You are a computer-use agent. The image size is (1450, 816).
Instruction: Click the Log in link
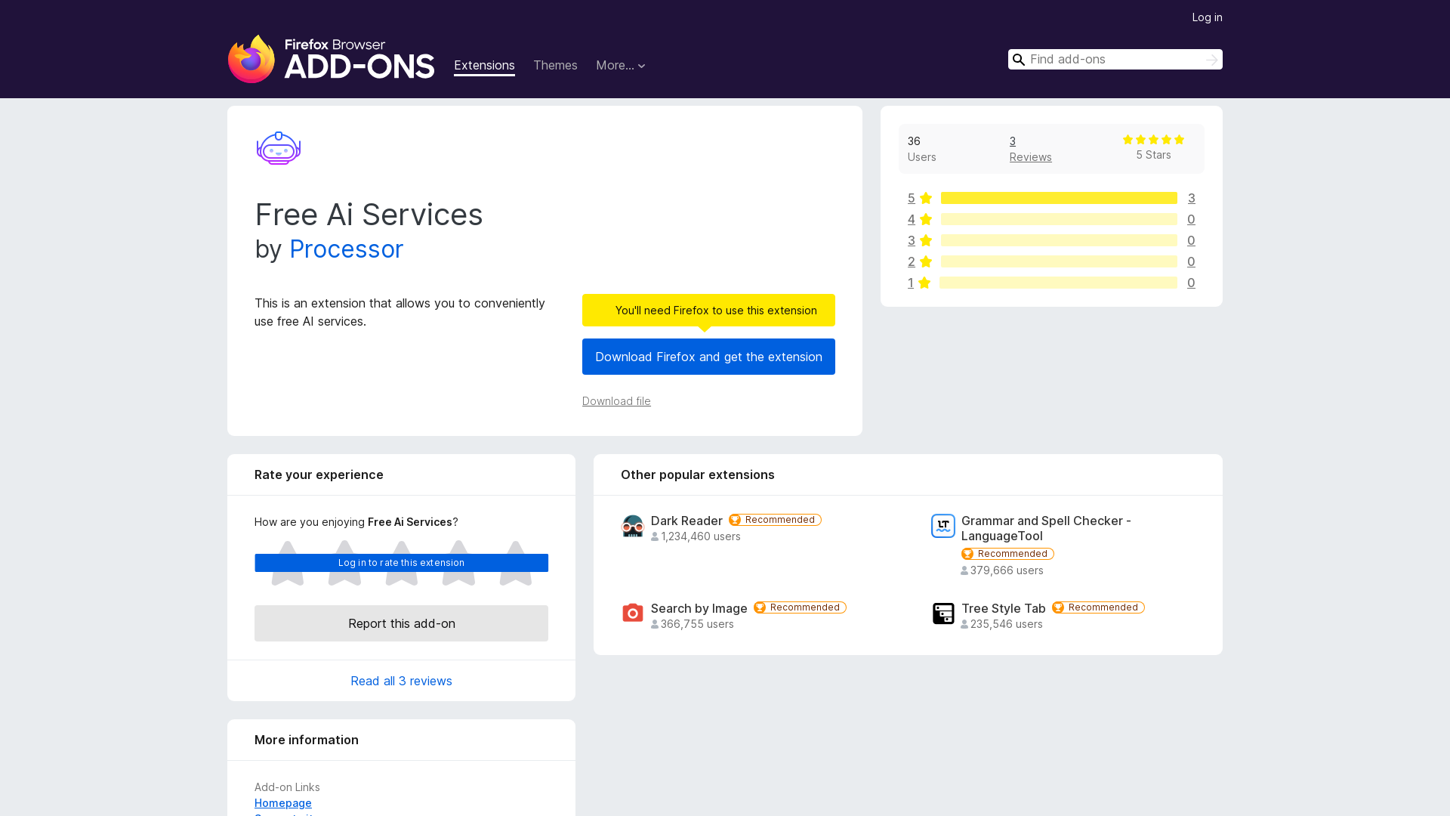coord(1207,17)
